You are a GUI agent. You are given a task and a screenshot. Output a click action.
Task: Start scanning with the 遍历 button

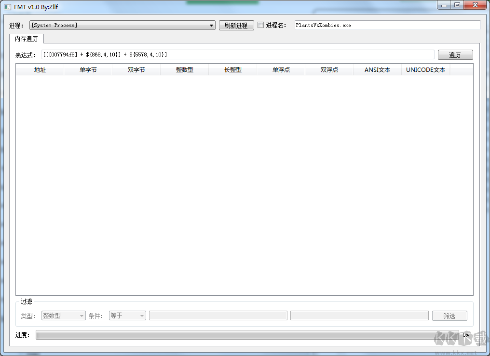pos(455,54)
